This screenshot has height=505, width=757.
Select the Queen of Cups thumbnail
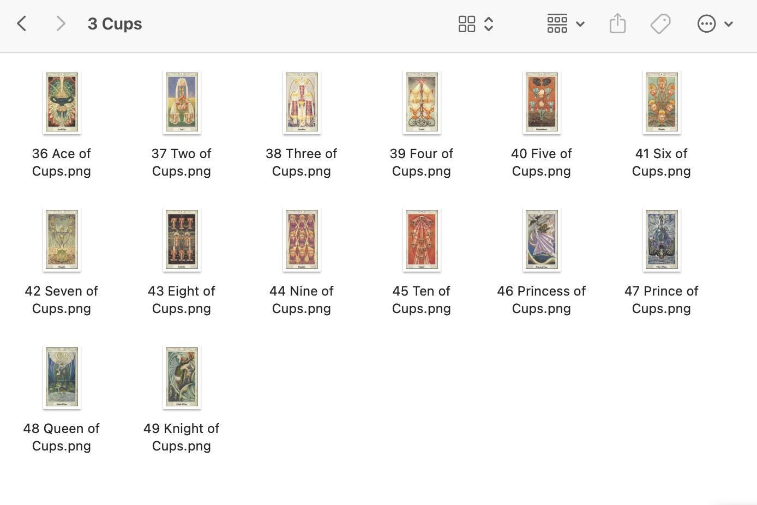(62, 377)
